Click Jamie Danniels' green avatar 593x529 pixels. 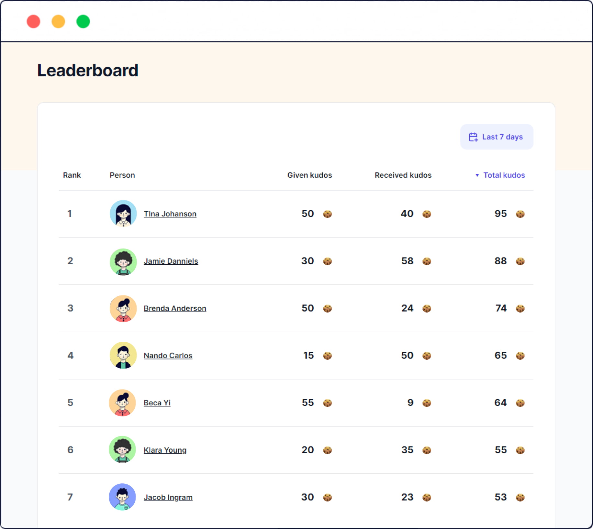[x=123, y=261]
